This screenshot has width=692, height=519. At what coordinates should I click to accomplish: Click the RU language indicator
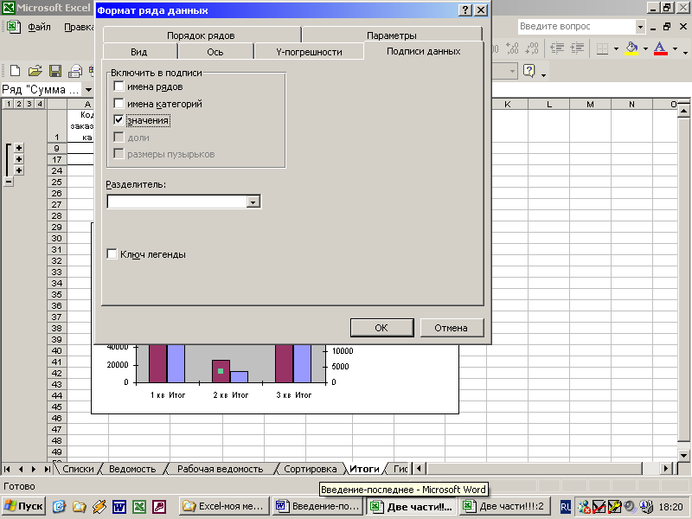(x=566, y=506)
